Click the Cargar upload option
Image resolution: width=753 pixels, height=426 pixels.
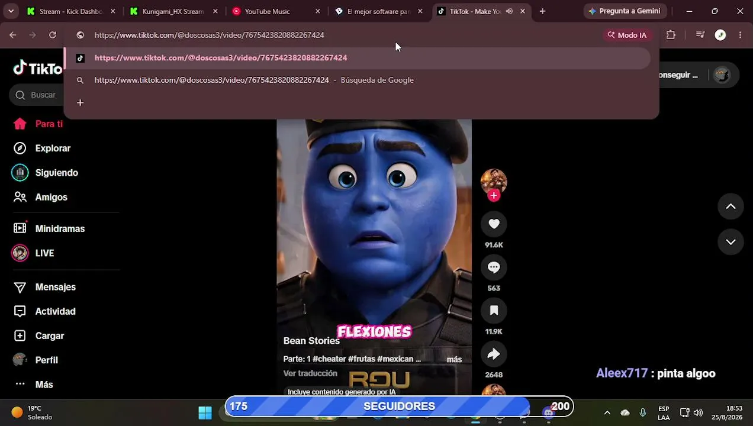tap(39, 335)
